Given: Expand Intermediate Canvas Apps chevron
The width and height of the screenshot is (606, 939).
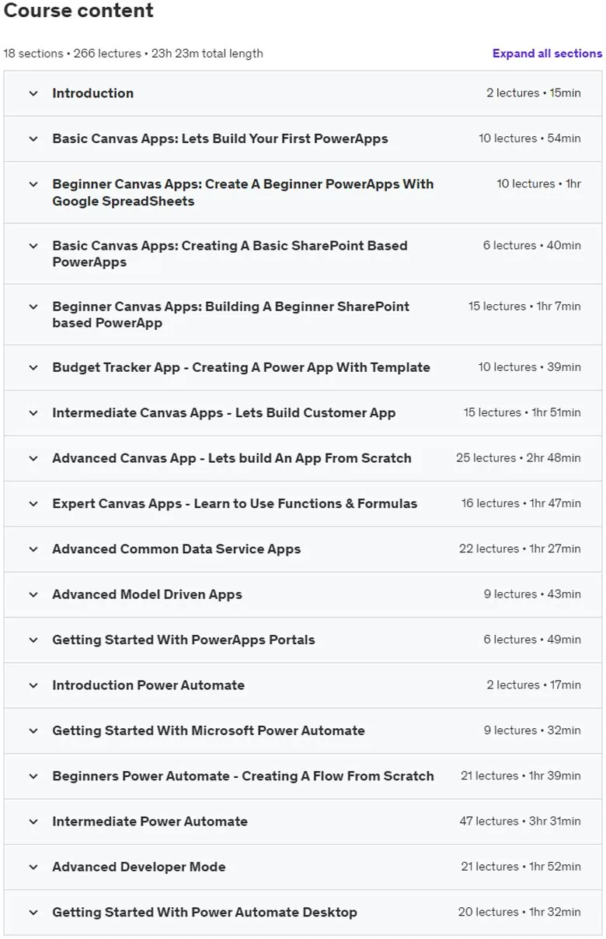Looking at the screenshot, I should (x=33, y=413).
